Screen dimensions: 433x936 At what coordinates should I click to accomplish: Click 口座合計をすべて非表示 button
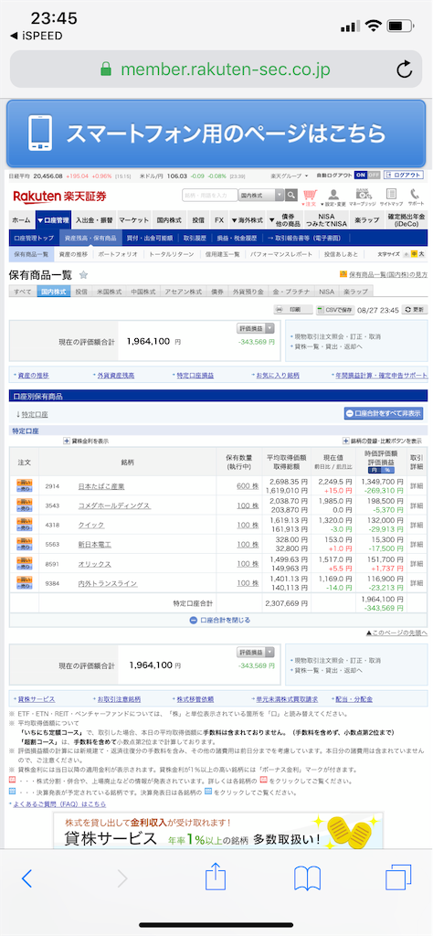[384, 413]
